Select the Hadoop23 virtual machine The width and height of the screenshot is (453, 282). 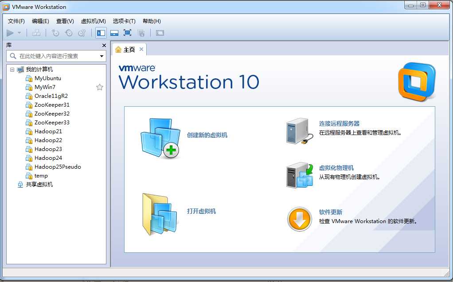point(48,149)
